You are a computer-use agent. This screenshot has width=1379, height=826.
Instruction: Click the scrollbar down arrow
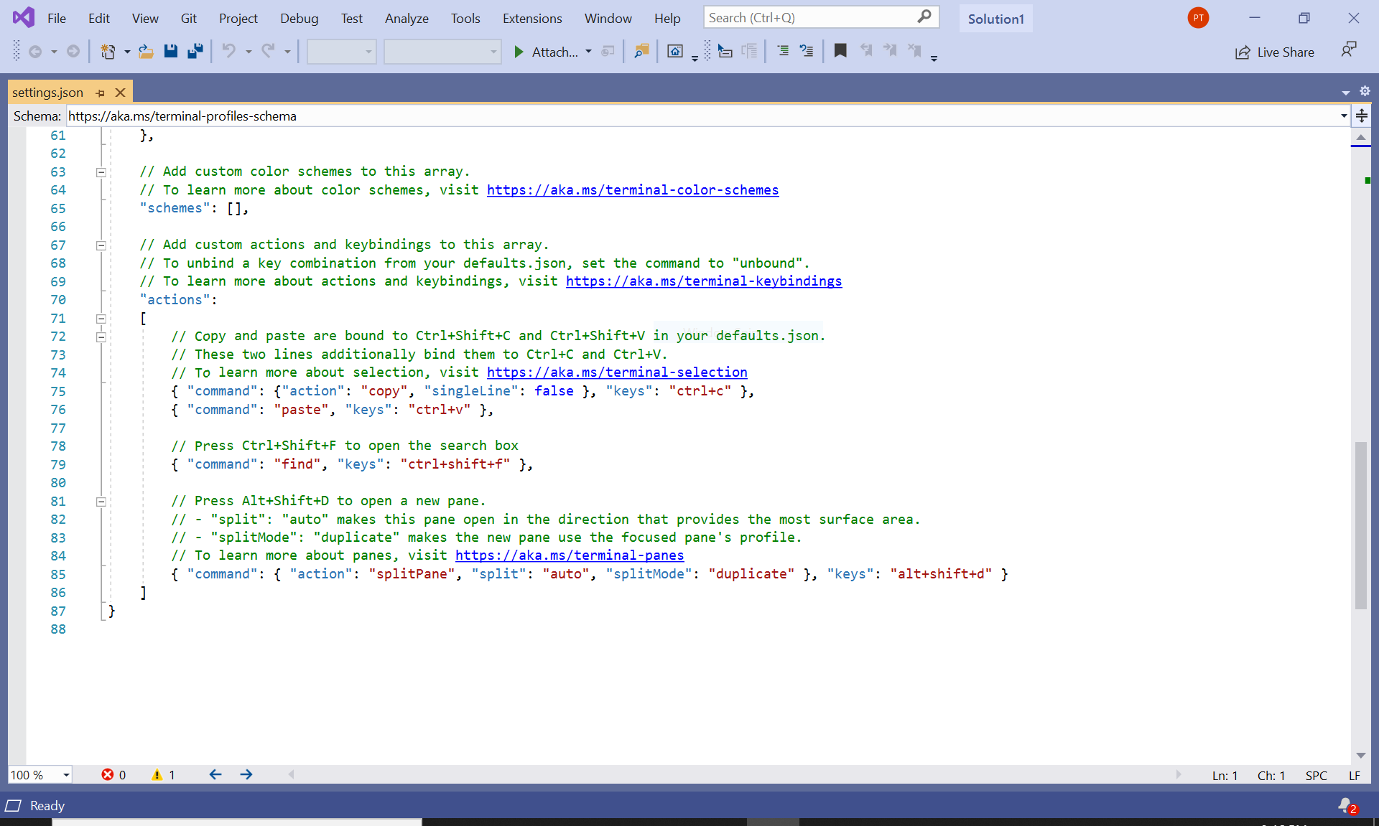(x=1361, y=756)
